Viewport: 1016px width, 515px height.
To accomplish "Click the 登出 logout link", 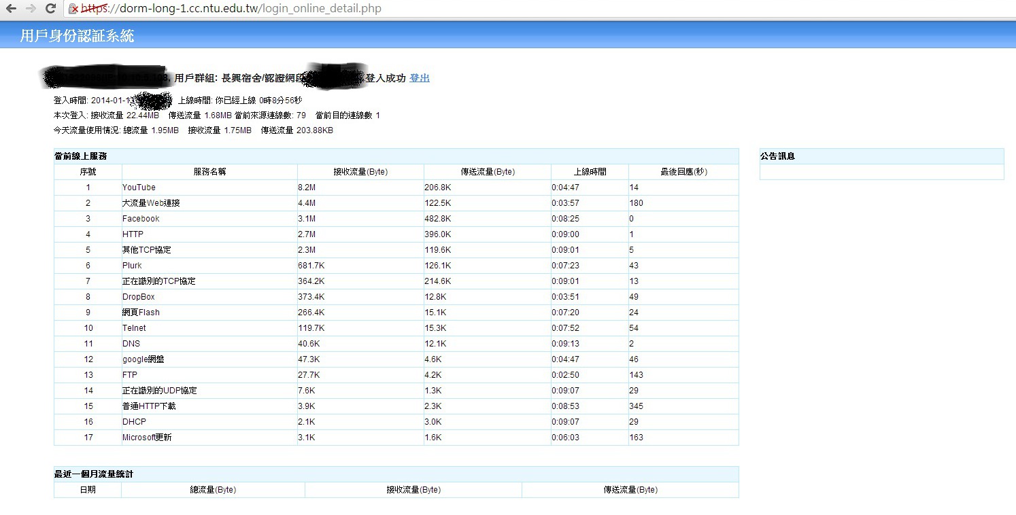I will [x=420, y=78].
